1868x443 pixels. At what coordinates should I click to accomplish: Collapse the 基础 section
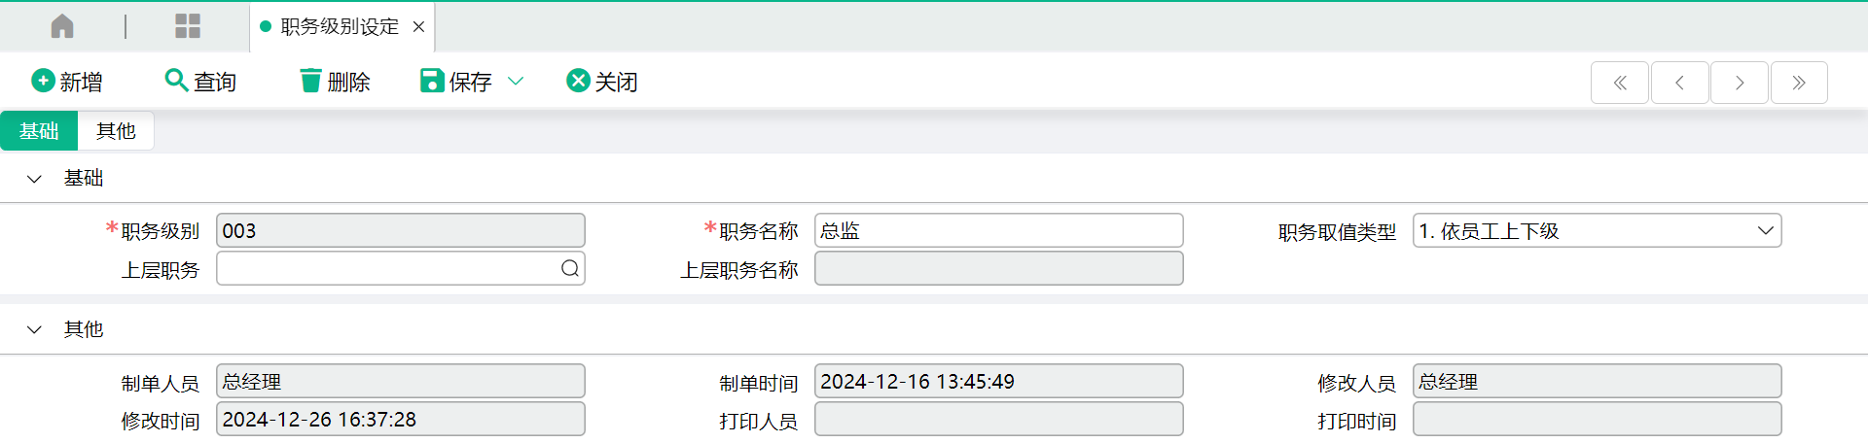(x=34, y=179)
